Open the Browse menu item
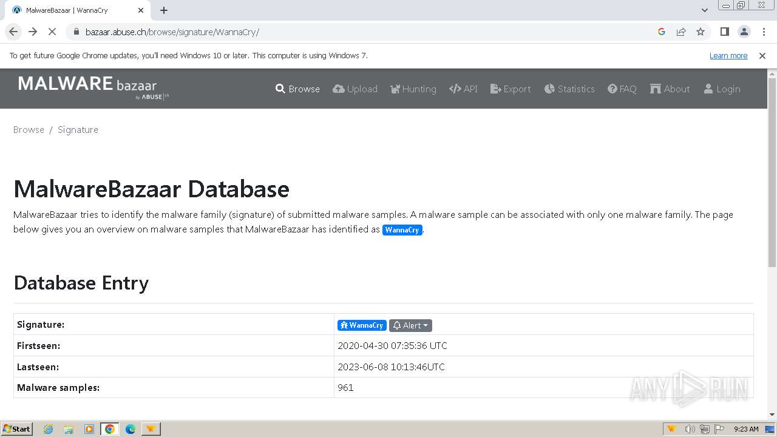This screenshot has height=437, width=777. coord(297,89)
